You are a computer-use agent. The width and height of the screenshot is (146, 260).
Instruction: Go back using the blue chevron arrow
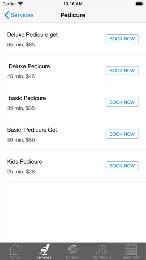[x=7, y=15]
